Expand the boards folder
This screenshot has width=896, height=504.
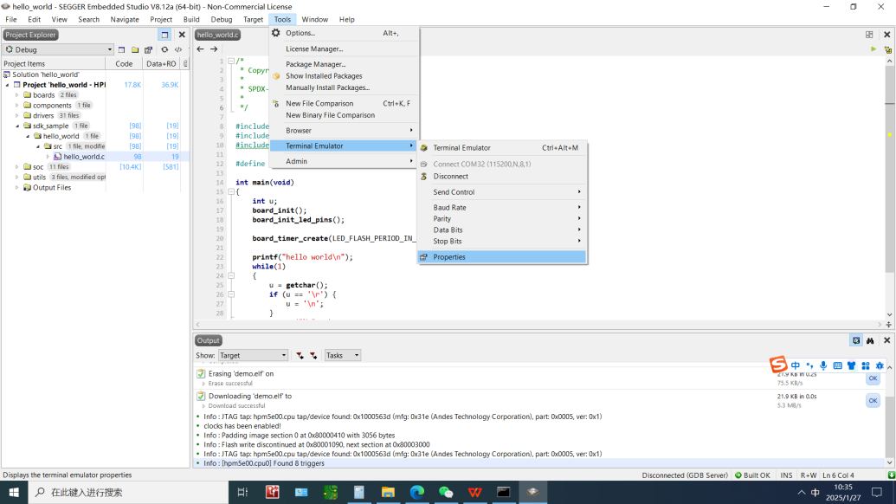point(17,95)
